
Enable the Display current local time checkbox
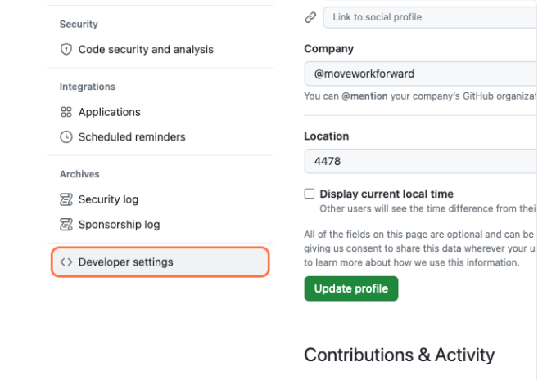(x=310, y=194)
